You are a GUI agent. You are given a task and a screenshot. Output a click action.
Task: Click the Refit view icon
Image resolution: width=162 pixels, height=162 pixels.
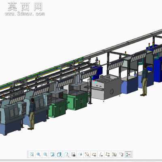[x=32, y=154]
